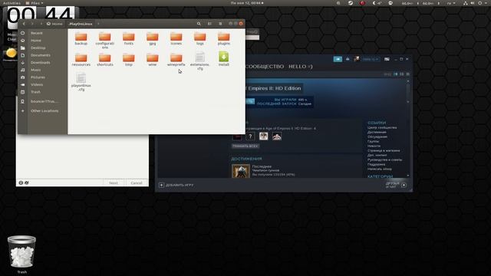The width and height of the screenshot is (491, 276).
Task: Open the tmp folder
Action: pos(129,60)
